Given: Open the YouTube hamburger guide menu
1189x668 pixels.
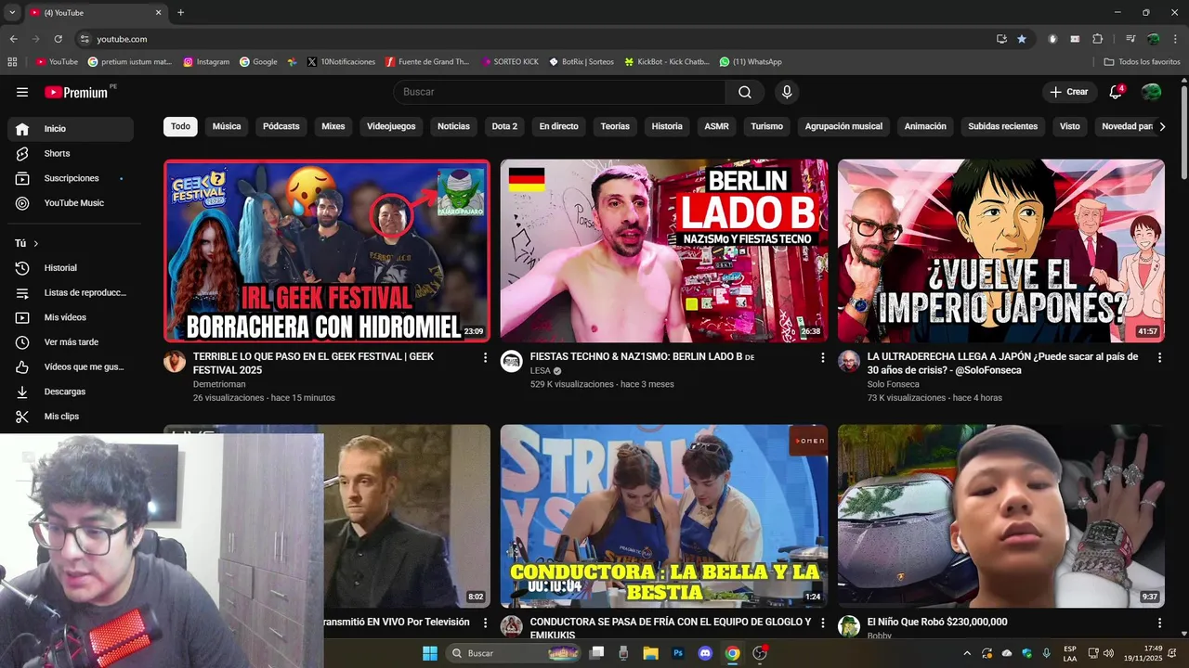Looking at the screenshot, I should (x=22, y=92).
